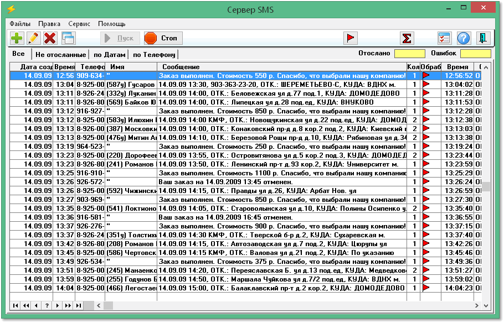Click the cascading windows icon in toolbar

click(68, 38)
